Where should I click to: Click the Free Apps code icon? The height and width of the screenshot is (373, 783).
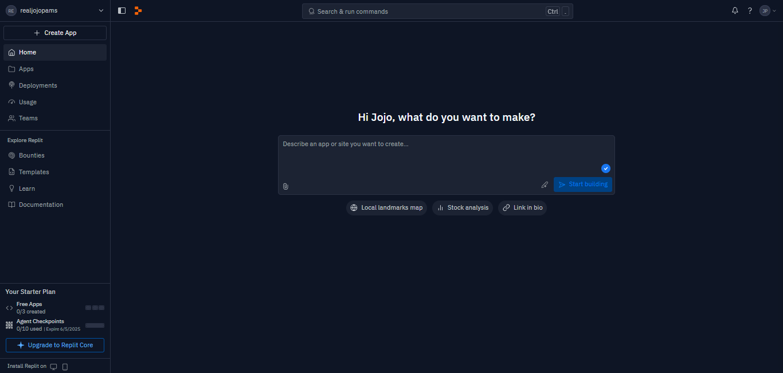point(9,308)
